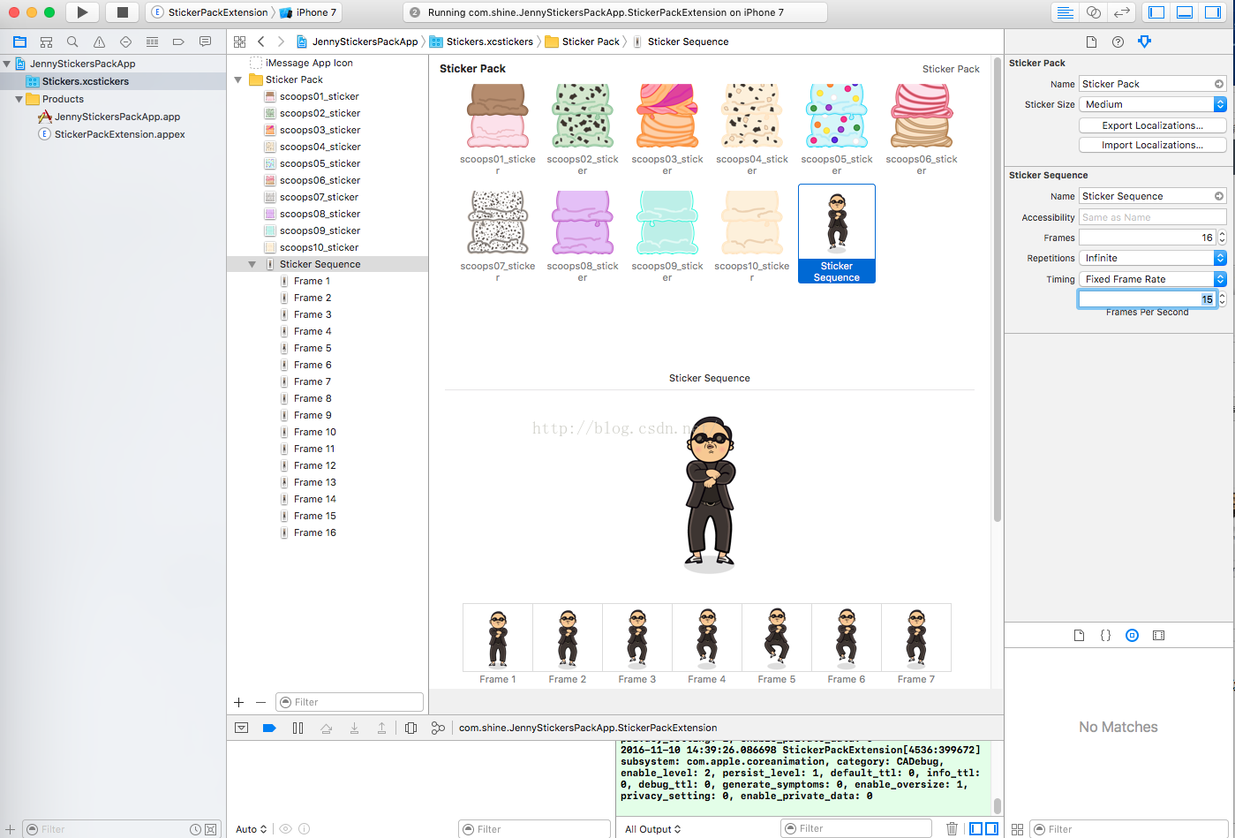
Task: Clear console with the trash icon
Action: point(952,828)
